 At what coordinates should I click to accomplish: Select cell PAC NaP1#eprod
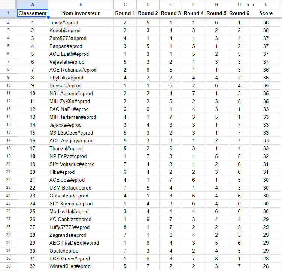[81, 109]
